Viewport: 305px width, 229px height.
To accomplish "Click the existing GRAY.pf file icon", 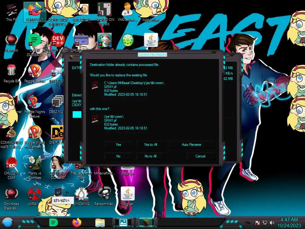I will (x=95, y=85).
